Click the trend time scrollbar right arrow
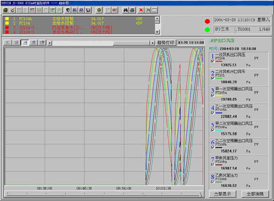274x201 pixels. click(153, 43)
